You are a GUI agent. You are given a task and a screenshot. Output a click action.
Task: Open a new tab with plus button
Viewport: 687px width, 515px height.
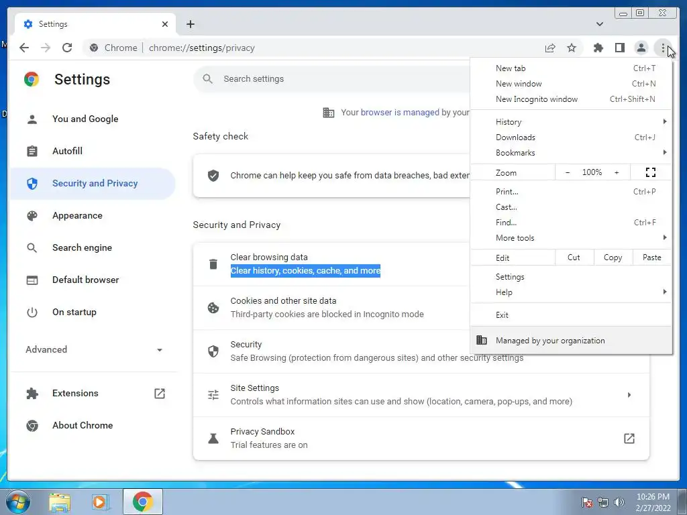190,24
